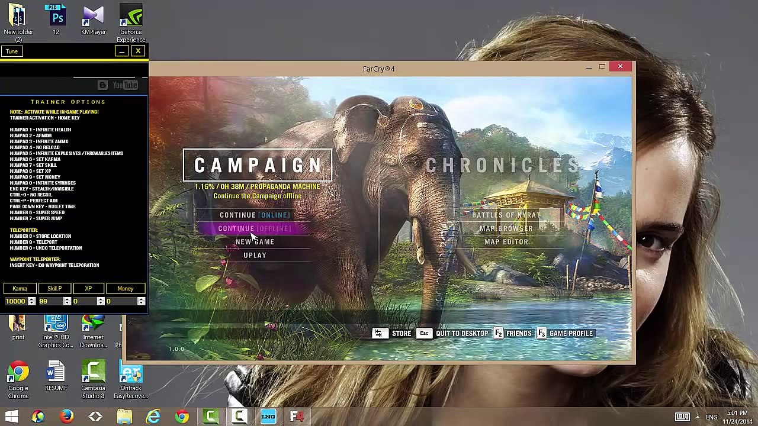Click the Tune button in the trainer

point(12,51)
